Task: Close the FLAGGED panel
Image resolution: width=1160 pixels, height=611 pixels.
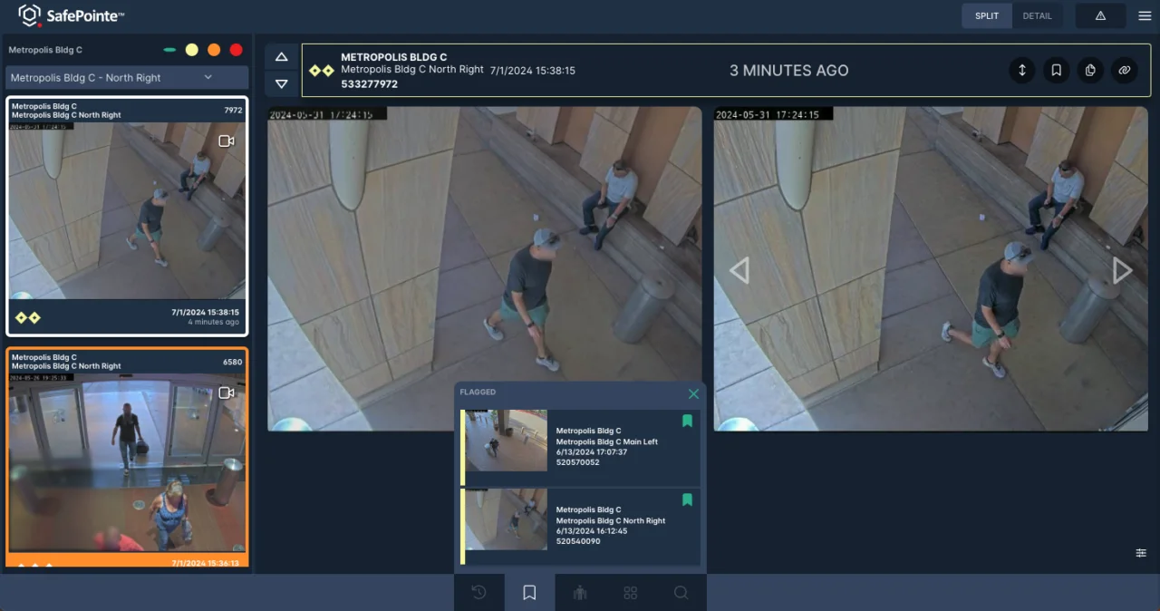Action: [694, 394]
